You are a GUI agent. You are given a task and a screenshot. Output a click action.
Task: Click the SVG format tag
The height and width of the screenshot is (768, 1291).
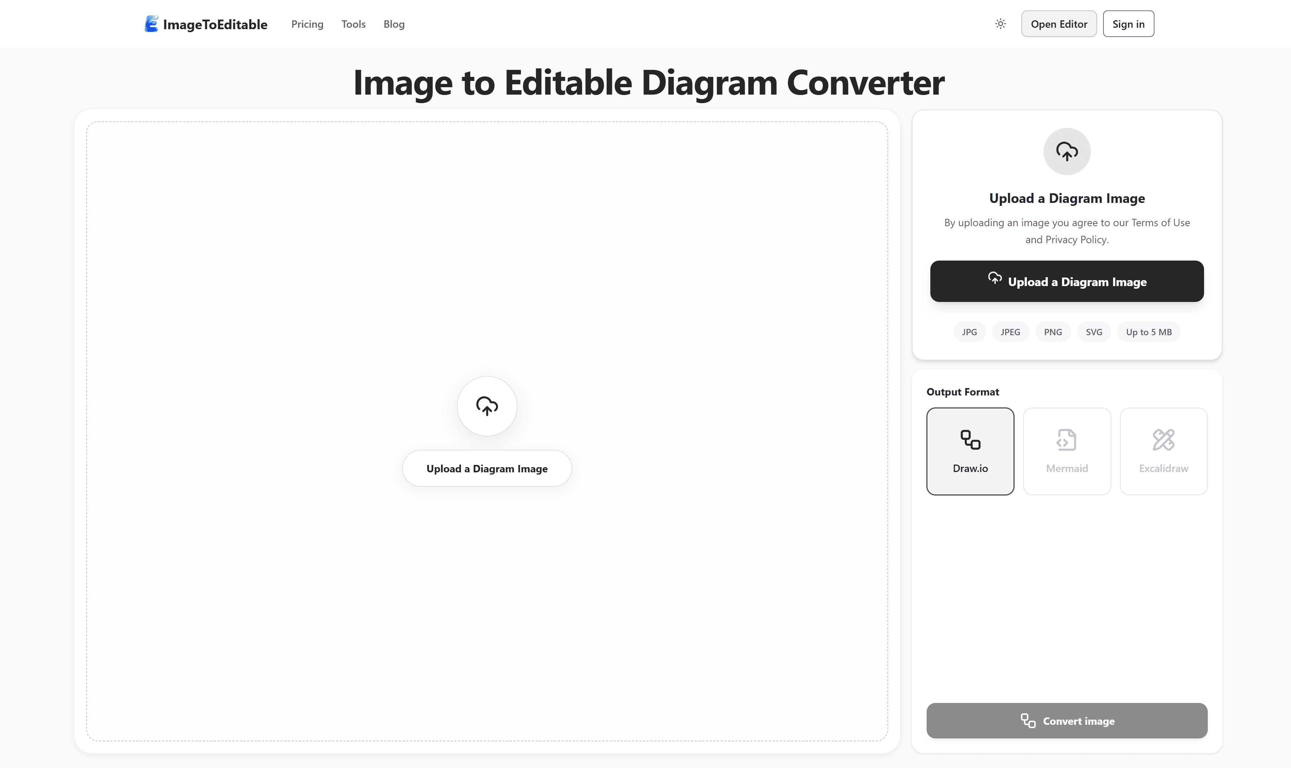click(1094, 332)
